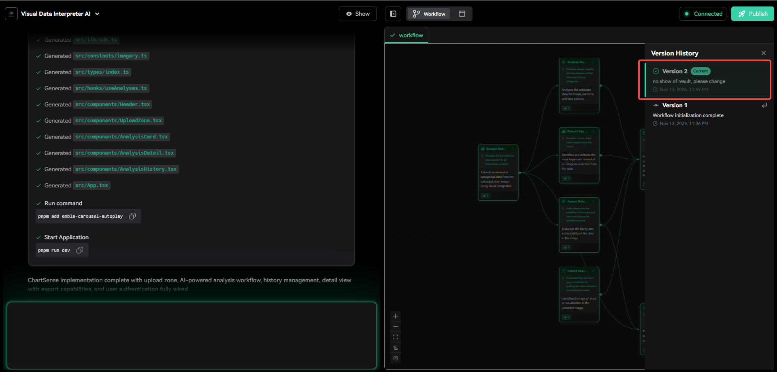777x372 pixels.
Task: Select the Workflow view tab
Action: tap(429, 14)
